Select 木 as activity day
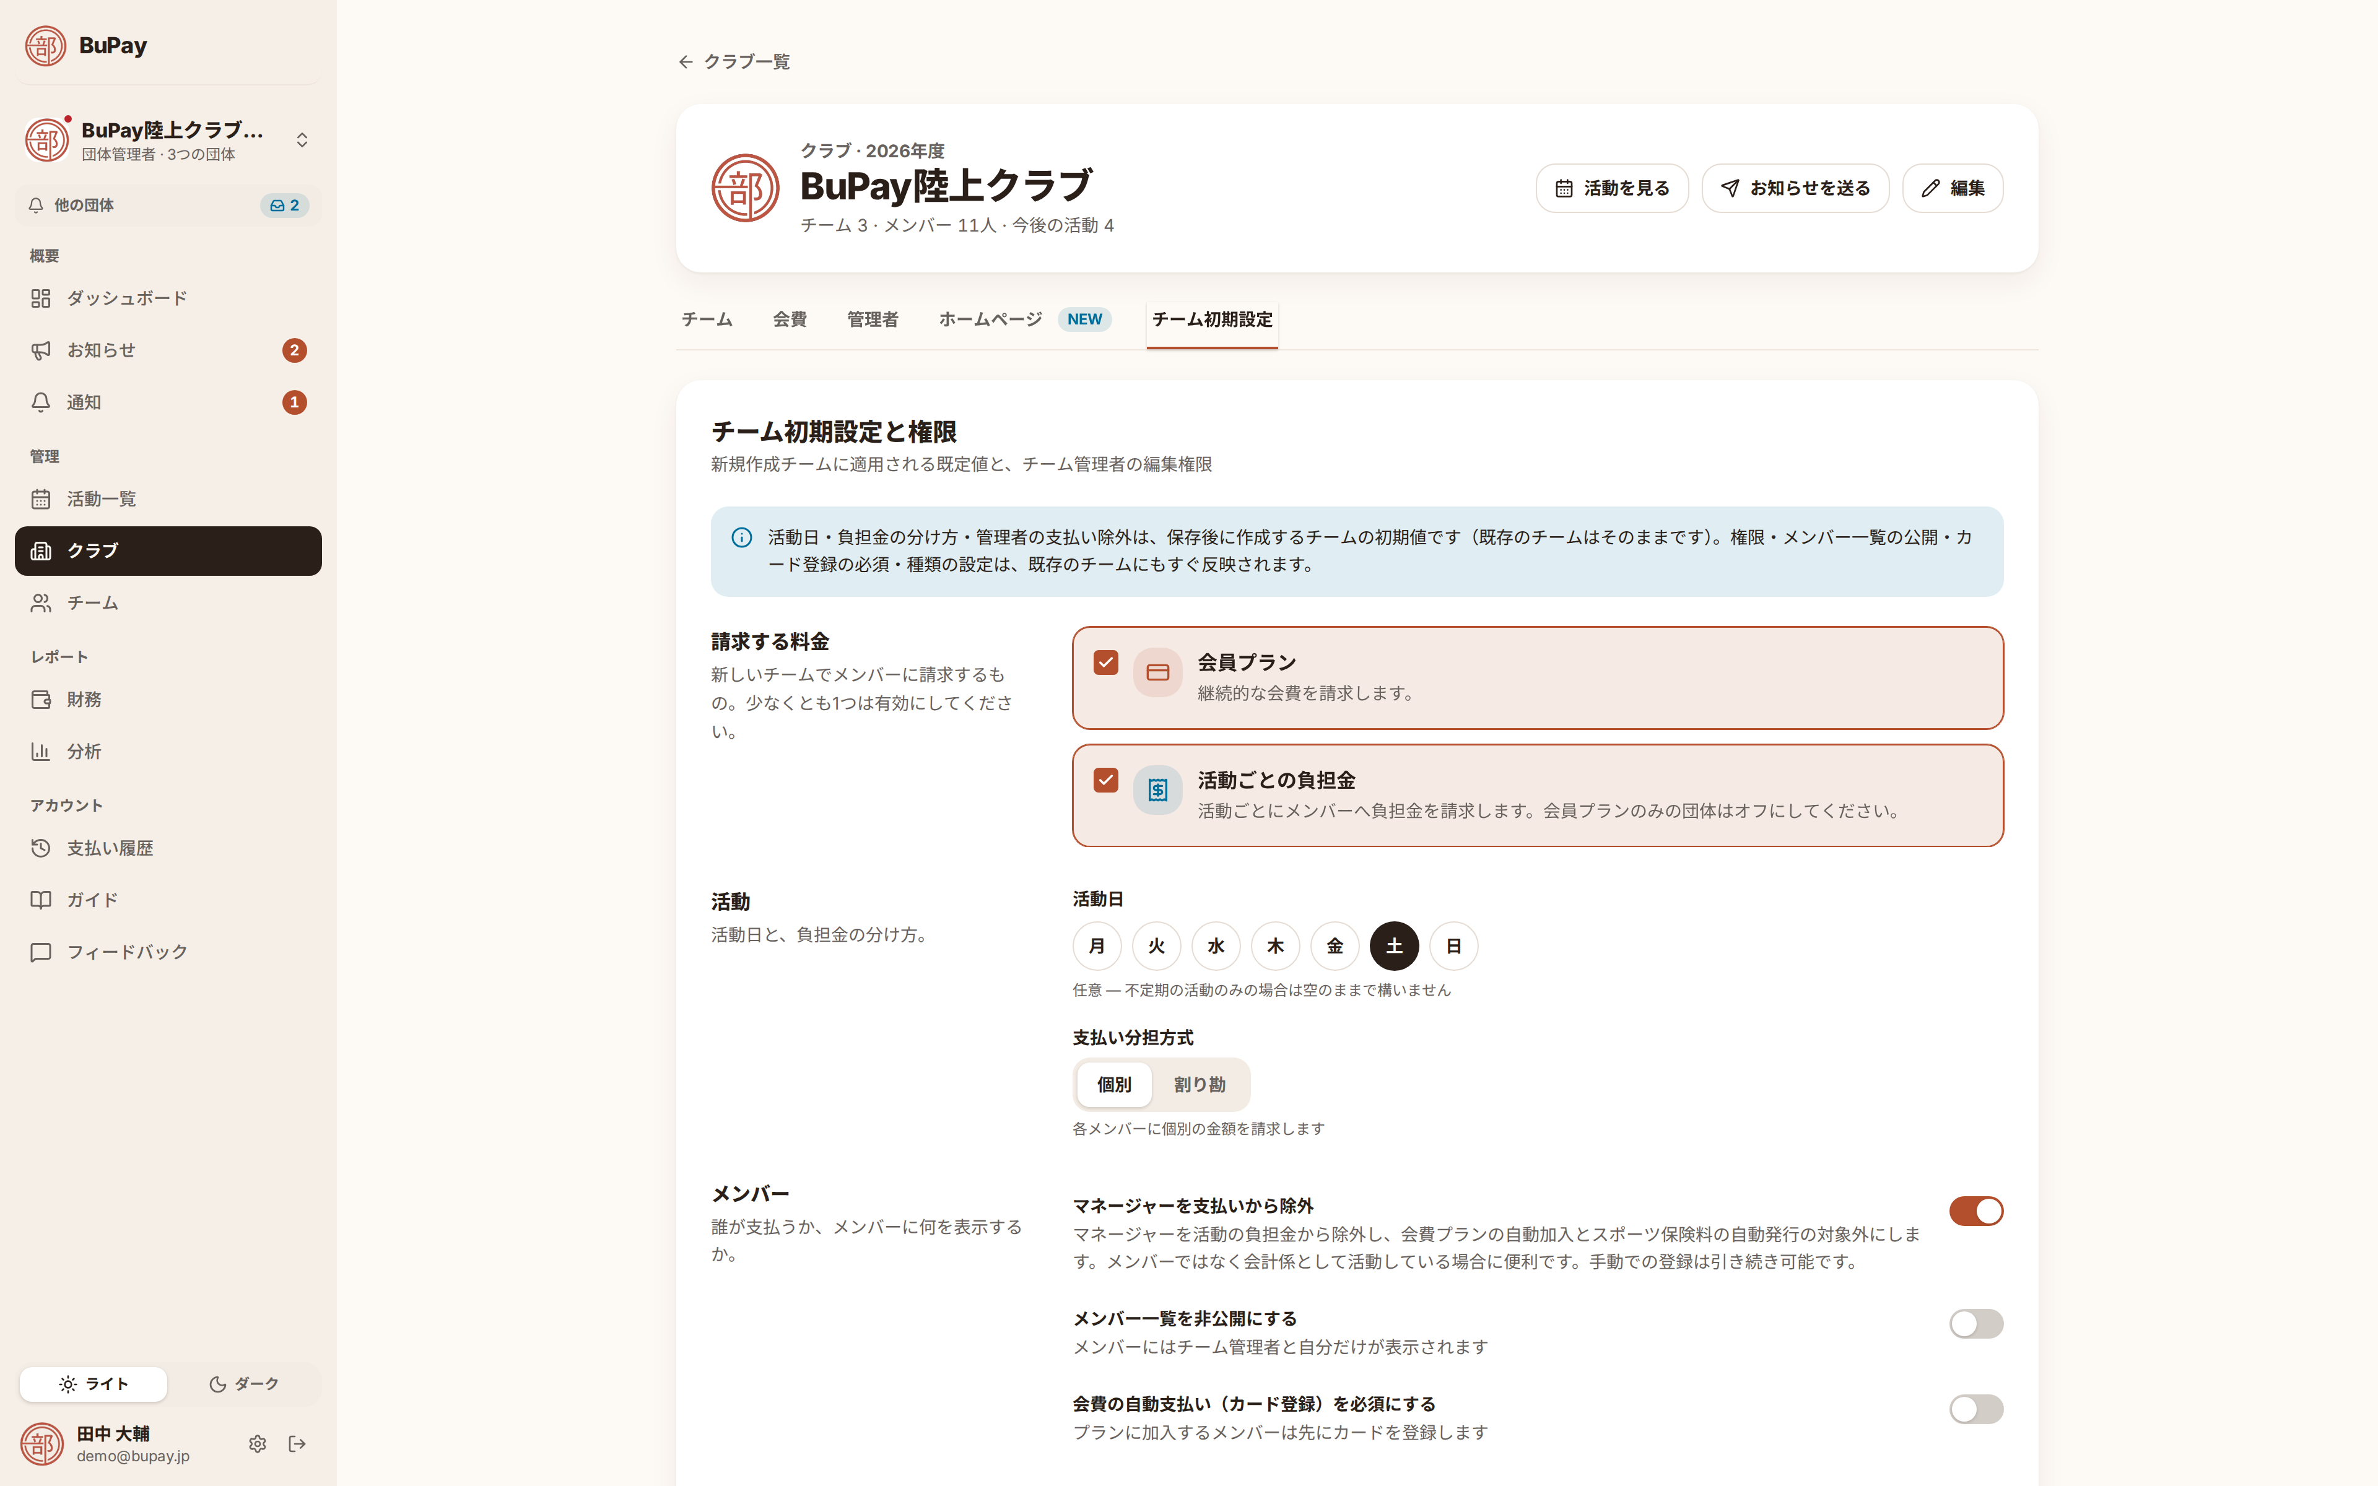The width and height of the screenshot is (2378, 1486). 1276,947
